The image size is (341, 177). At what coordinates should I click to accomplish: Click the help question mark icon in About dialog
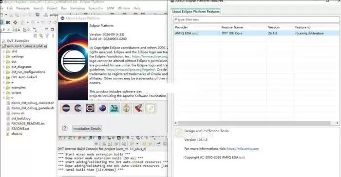65,128
